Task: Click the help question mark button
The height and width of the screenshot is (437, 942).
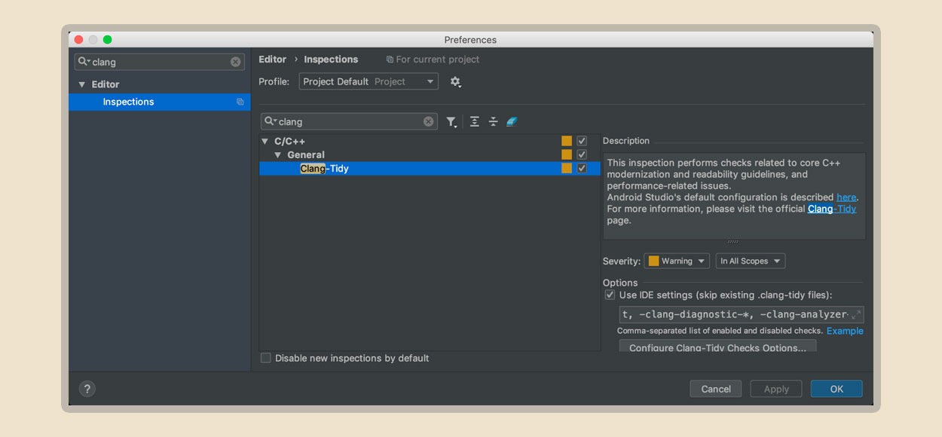Action: tap(87, 389)
